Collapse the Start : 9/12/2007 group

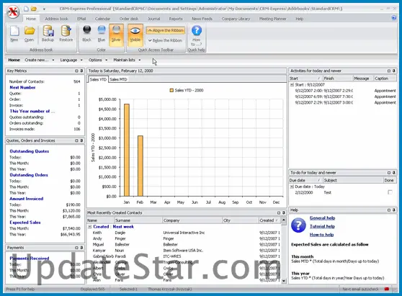point(292,84)
